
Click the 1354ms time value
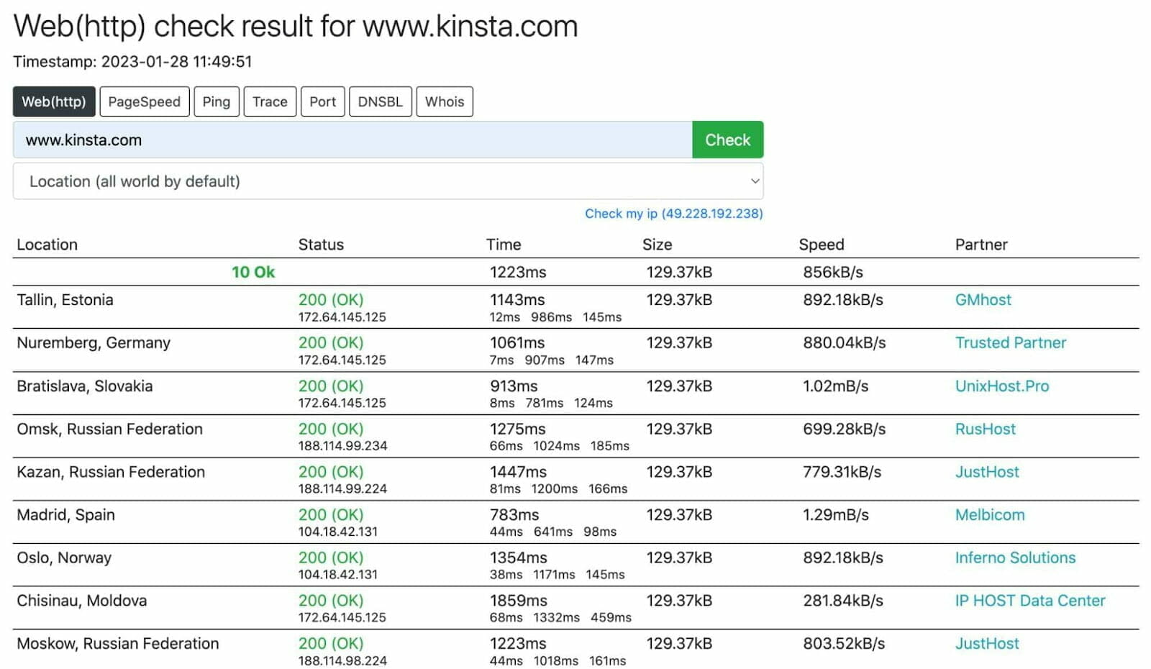518,557
